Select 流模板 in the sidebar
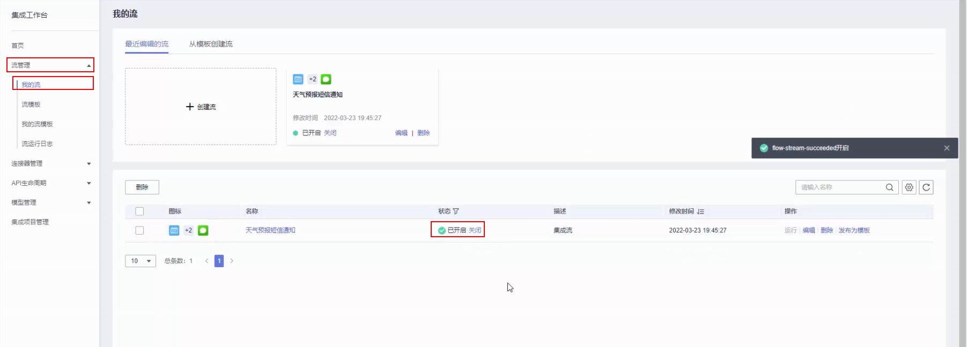This screenshot has height=347, width=967. click(x=31, y=104)
